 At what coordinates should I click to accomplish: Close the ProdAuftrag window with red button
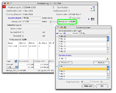tap(5, 4)
